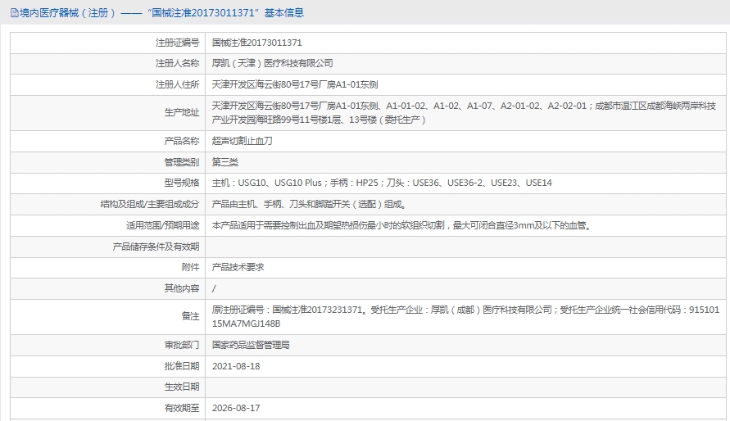
Task: Select product name 超声切割止血刀
Action: [x=242, y=141]
